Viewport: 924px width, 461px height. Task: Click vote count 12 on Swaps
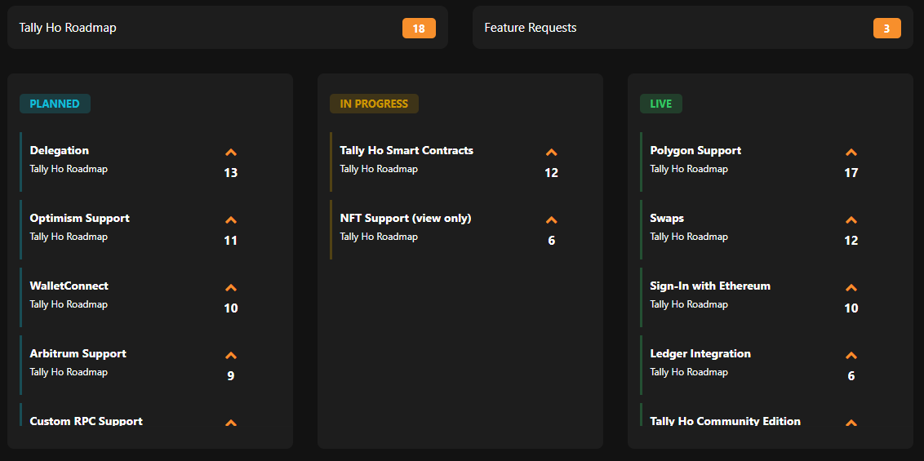coord(851,241)
